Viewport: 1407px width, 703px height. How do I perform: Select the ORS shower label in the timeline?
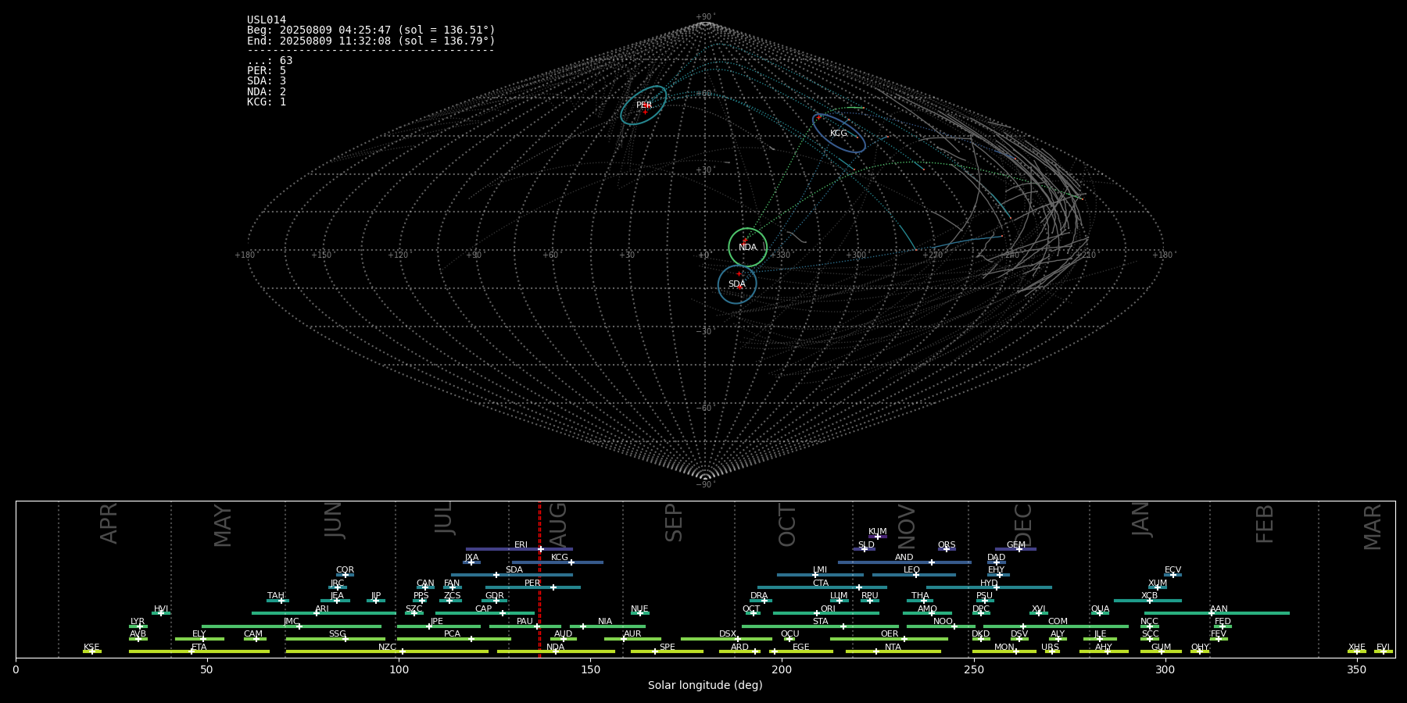[x=947, y=545]
